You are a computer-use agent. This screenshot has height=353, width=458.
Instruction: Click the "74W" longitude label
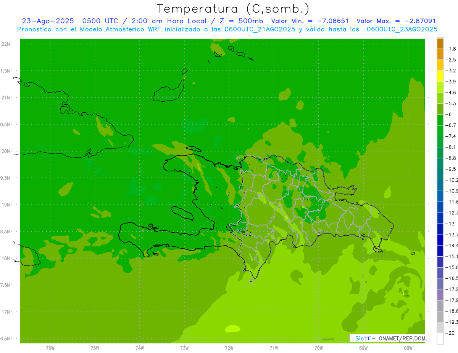[x=140, y=348]
